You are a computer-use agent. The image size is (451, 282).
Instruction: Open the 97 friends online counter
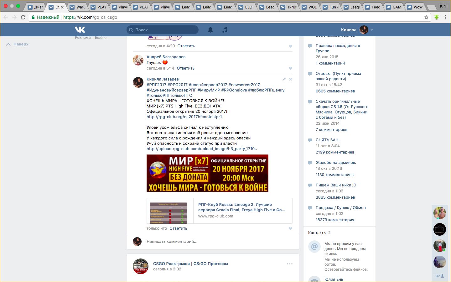pyautogui.click(x=439, y=276)
